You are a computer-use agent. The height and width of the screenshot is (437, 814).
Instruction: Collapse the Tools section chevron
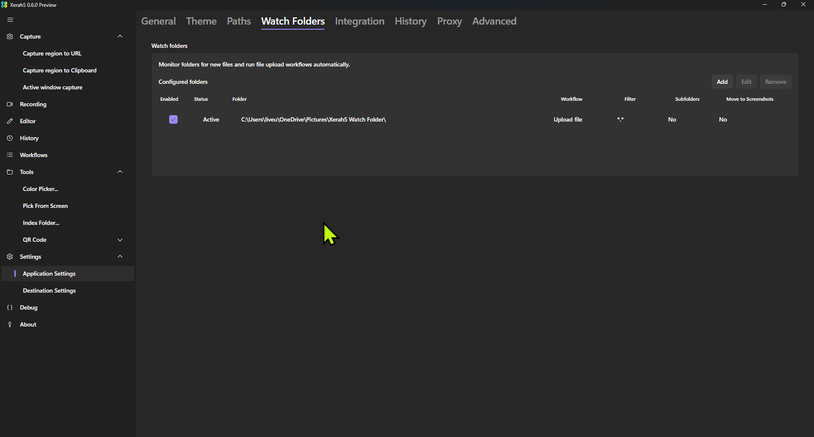(120, 172)
